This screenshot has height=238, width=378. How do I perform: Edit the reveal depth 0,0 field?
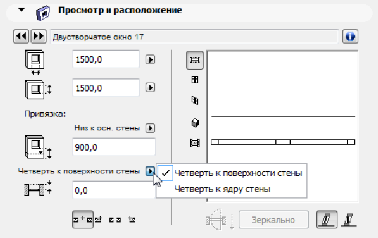(x=114, y=190)
